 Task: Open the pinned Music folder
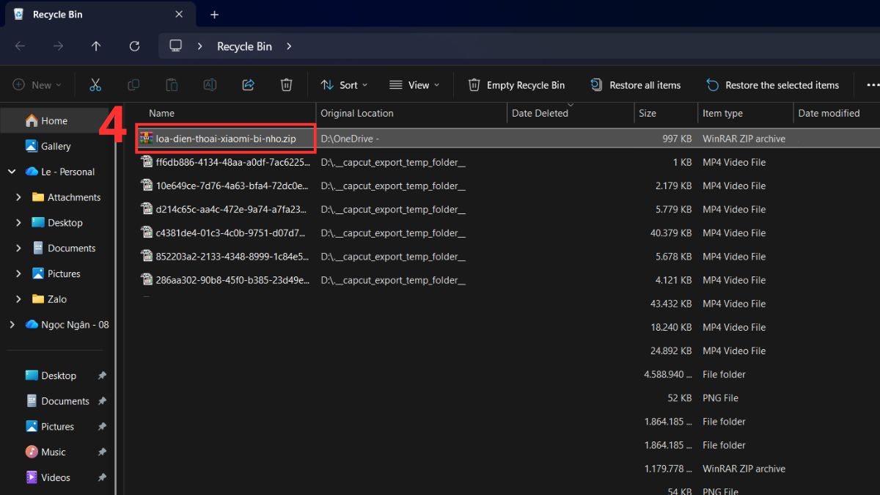[53, 452]
